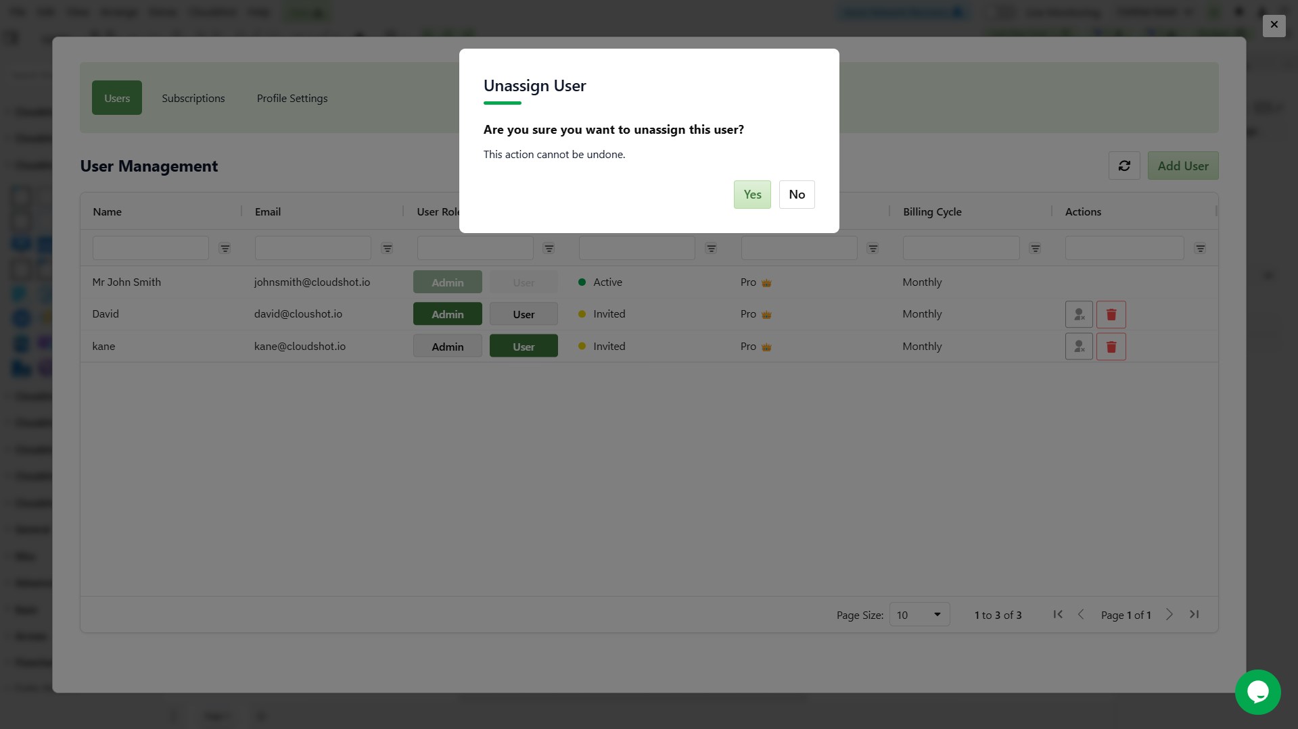Click kane's Pro plan cell

[x=756, y=346]
